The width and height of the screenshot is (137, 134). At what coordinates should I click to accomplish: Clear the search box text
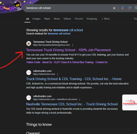pyautogui.click(x=114, y=8)
